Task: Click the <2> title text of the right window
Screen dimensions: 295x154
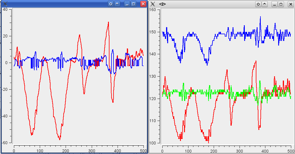Action: click(162, 4)
